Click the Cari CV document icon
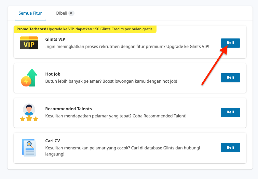The width and height of the screenshot is (258, 179). tap(29, 148)
